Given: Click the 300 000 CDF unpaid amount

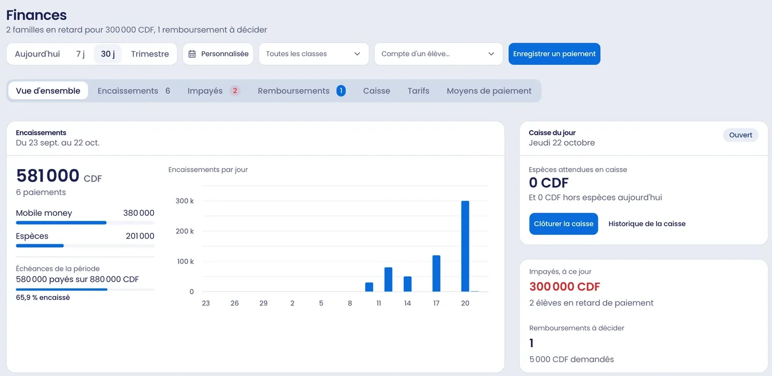Looking at the screenshot, I should [565, 287].
